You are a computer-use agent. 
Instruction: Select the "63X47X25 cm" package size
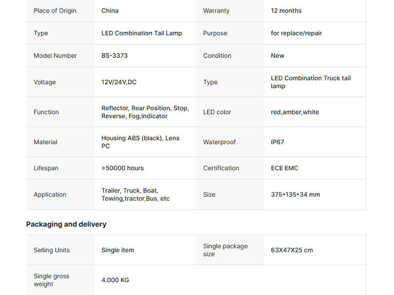coord(292,250)
